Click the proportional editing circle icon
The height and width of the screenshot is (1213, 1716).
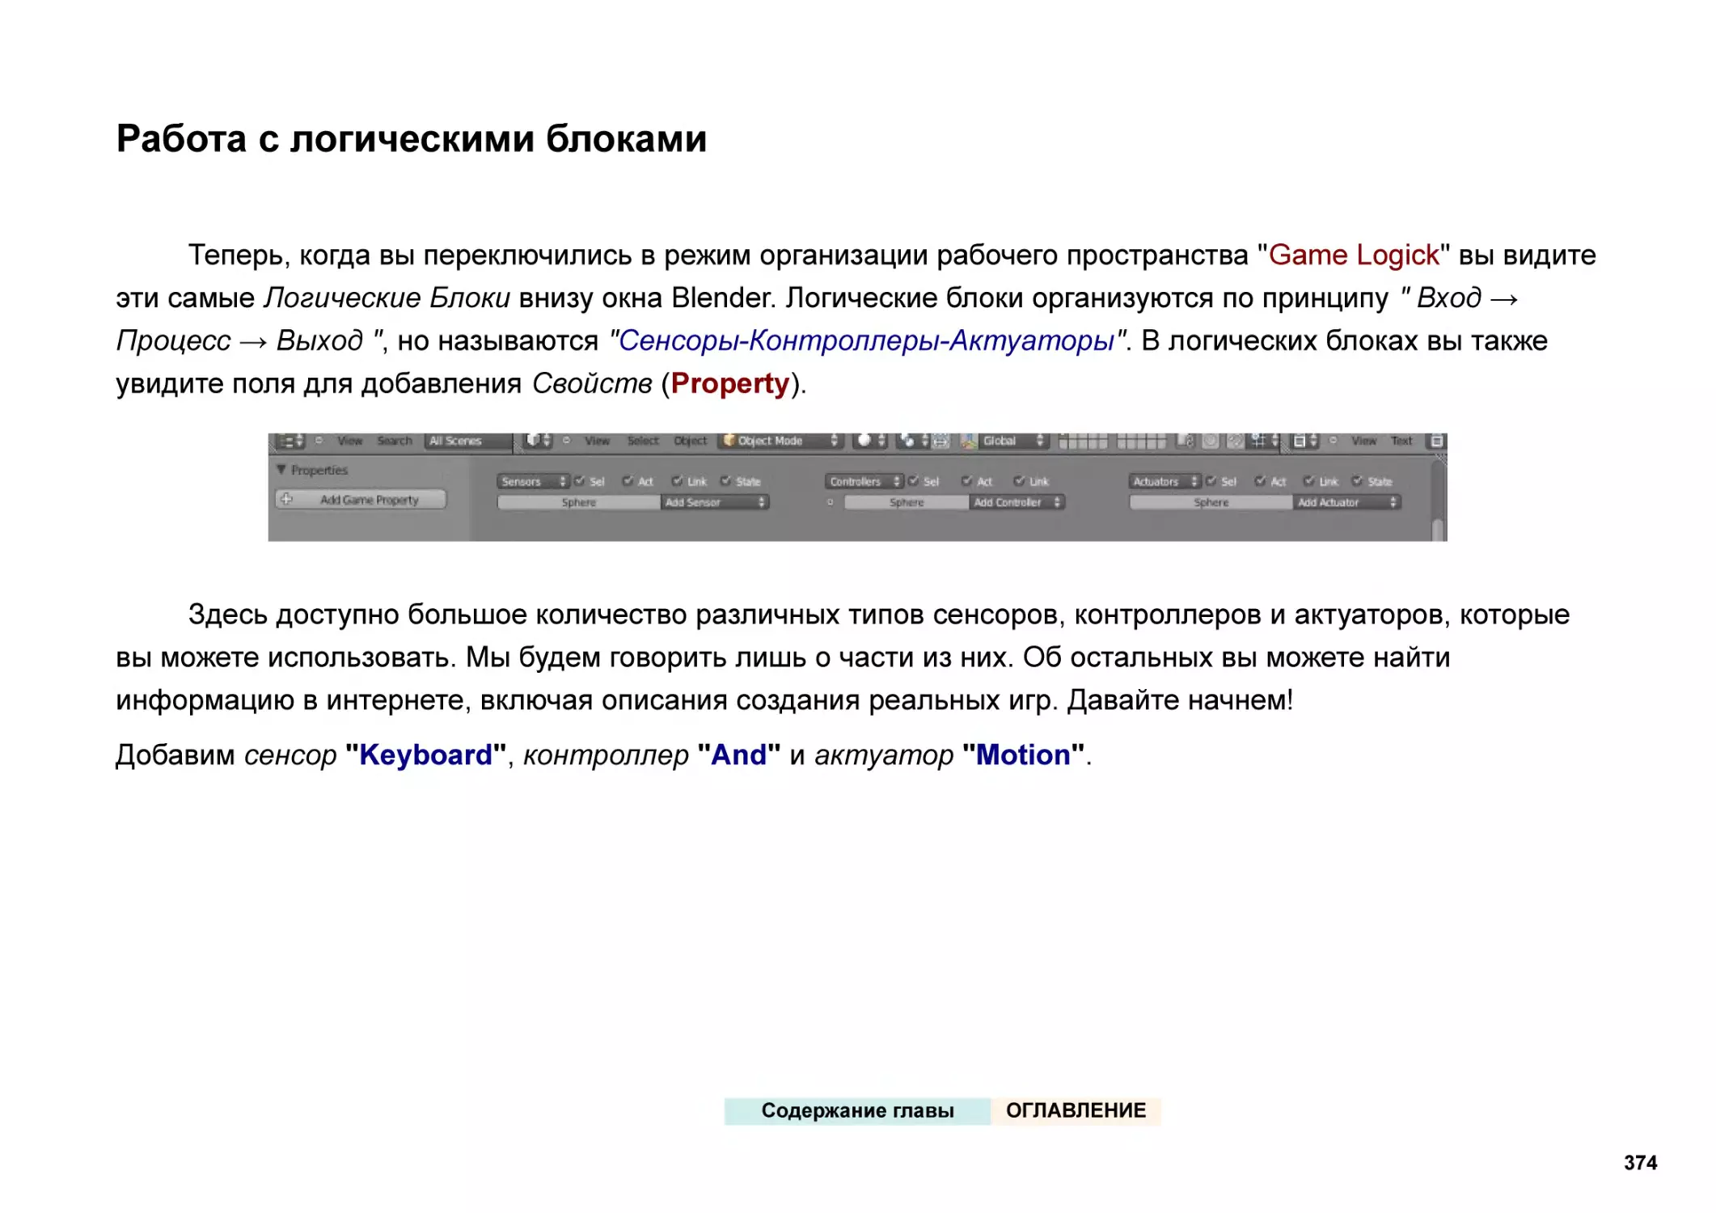pyautogui.click(x=1211, y=441)
